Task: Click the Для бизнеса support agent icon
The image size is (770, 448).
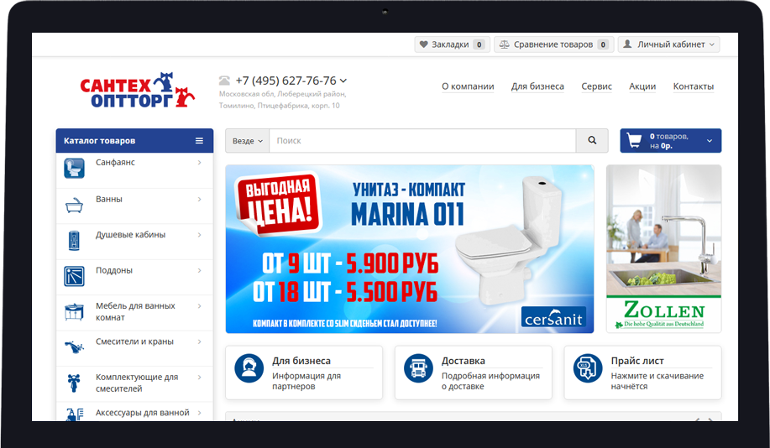Action: (x=249, y=368)
